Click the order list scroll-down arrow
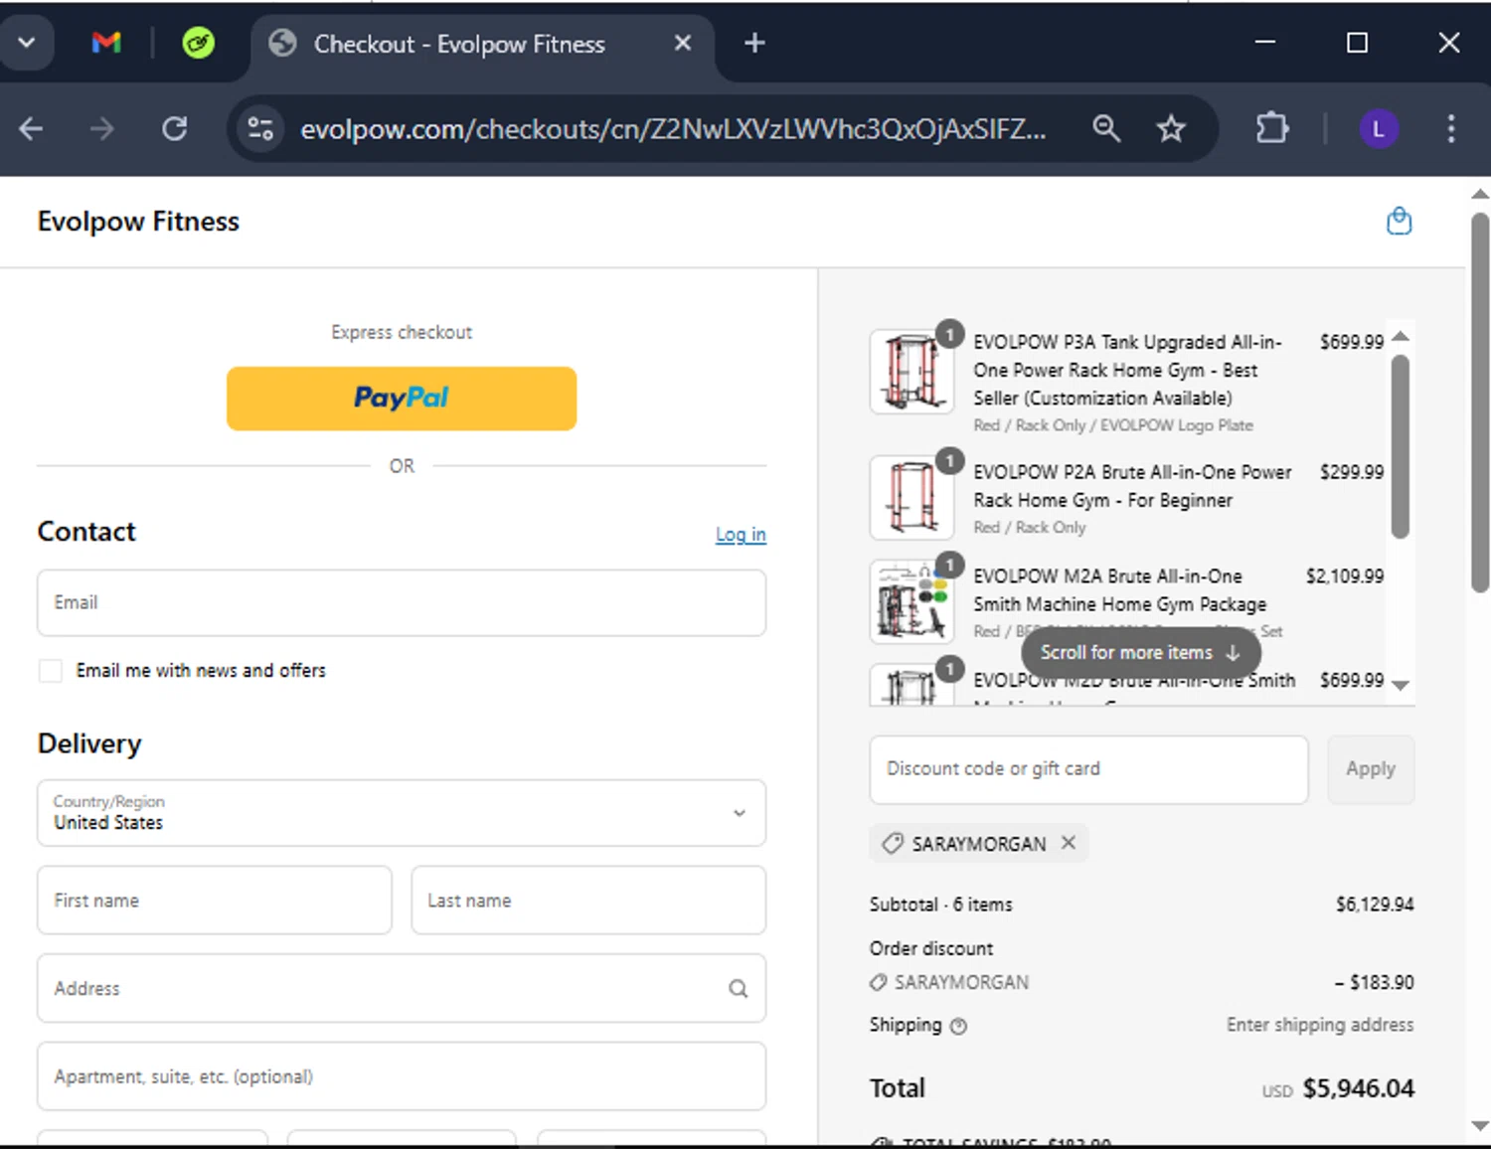The image size is (1491, 1149). click(1401, 685)
